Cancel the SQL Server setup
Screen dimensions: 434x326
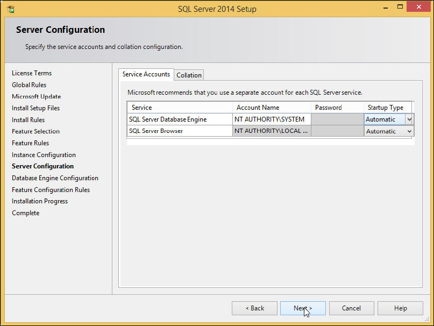pyautogui.click(x=351, y=308)
